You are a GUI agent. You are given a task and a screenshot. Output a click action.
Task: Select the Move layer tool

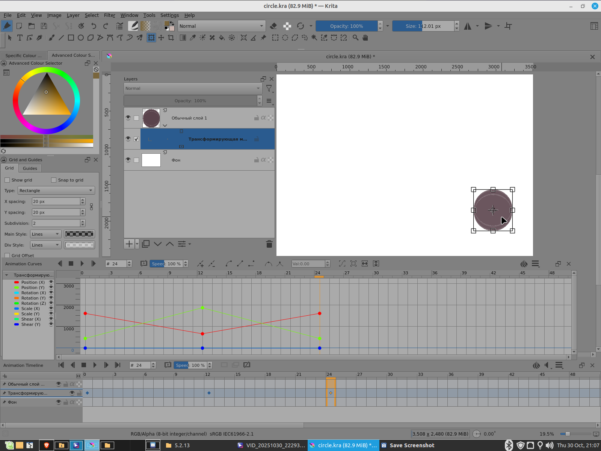click(x=161, y=38)
